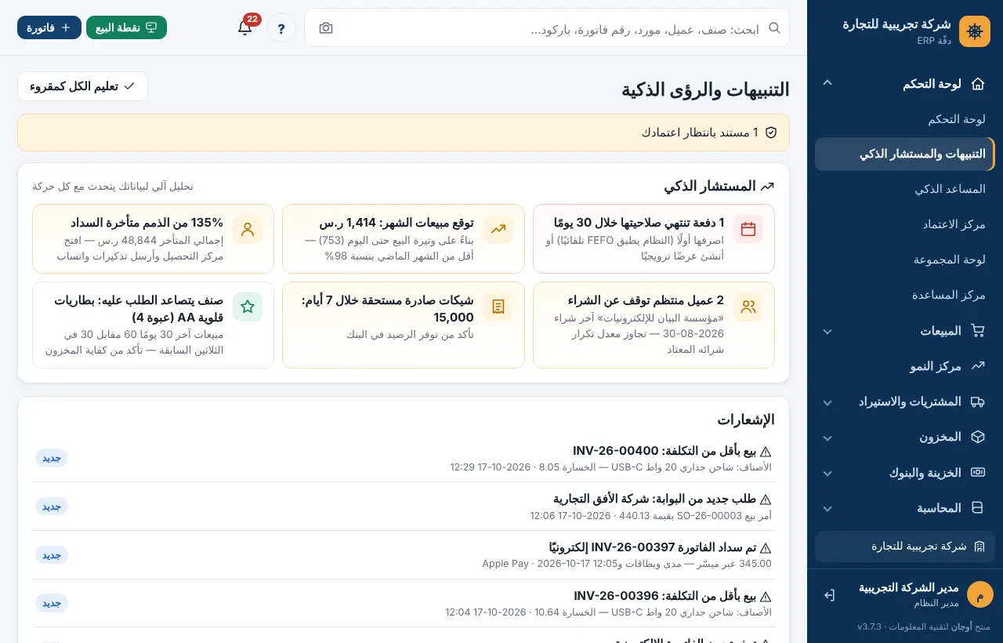Open لوحة التحكم sub-item in sidebar
The height and width of the screenshot is (643, 1003).
click(x=905, y=119)
